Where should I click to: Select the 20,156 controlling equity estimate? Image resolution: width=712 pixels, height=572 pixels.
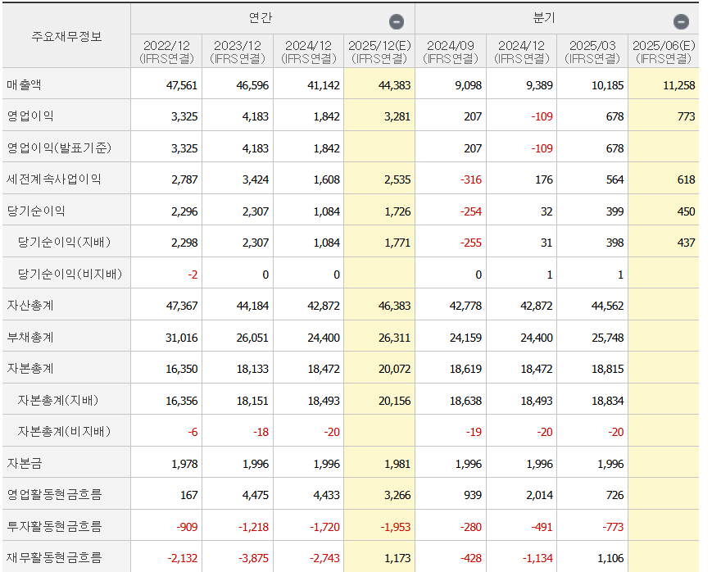(x=395, y=402)
